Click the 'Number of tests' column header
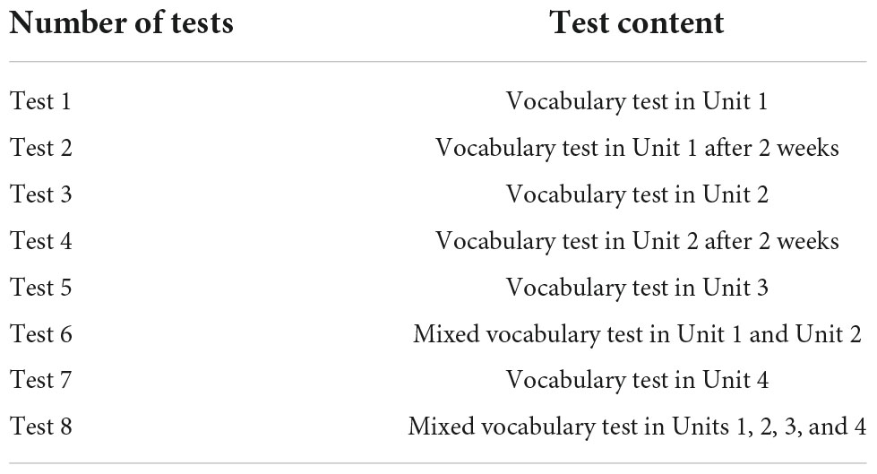 [x=121, y=23]
